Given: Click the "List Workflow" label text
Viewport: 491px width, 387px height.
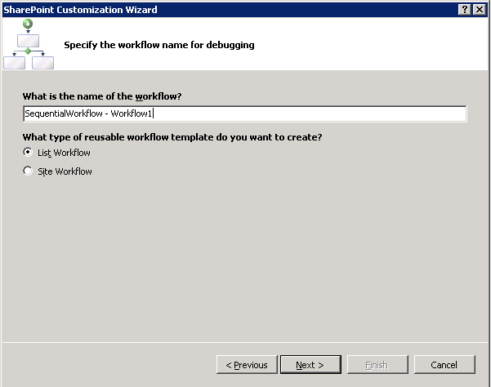Looking at the screenshot, I should (64, 153).
